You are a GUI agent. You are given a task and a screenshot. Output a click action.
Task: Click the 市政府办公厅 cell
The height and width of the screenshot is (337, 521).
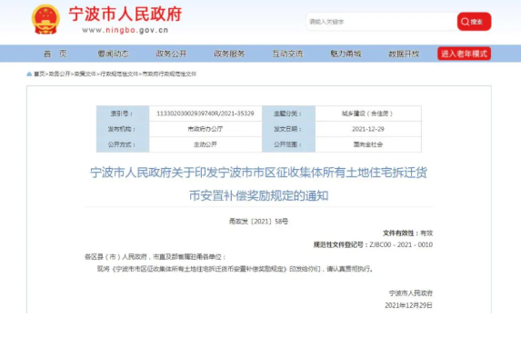tap(205, 129)
